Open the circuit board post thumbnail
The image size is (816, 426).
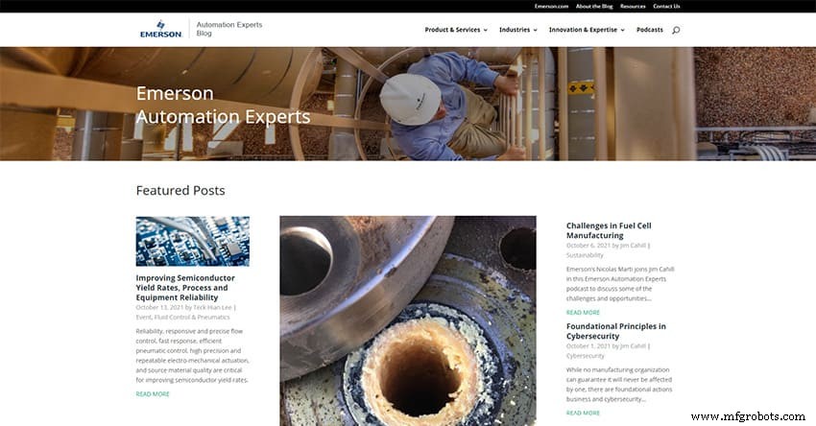[193, 242]
